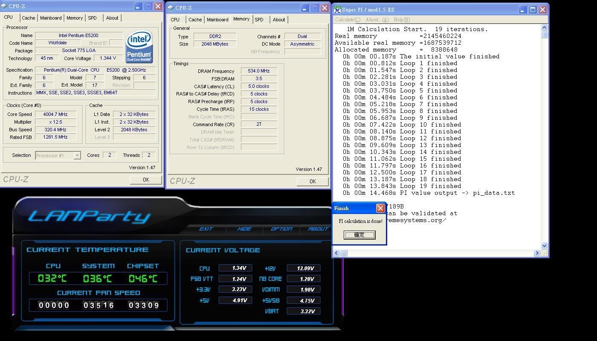Click the fan speed counter 03516
Image resolution: width=597 pixels, height=341 pixels.
click(x=99, y=305)
